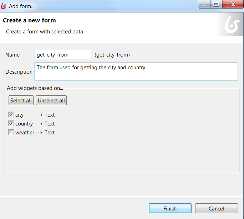Click the country label text
The image size is (244, 219).
[24, 124]
